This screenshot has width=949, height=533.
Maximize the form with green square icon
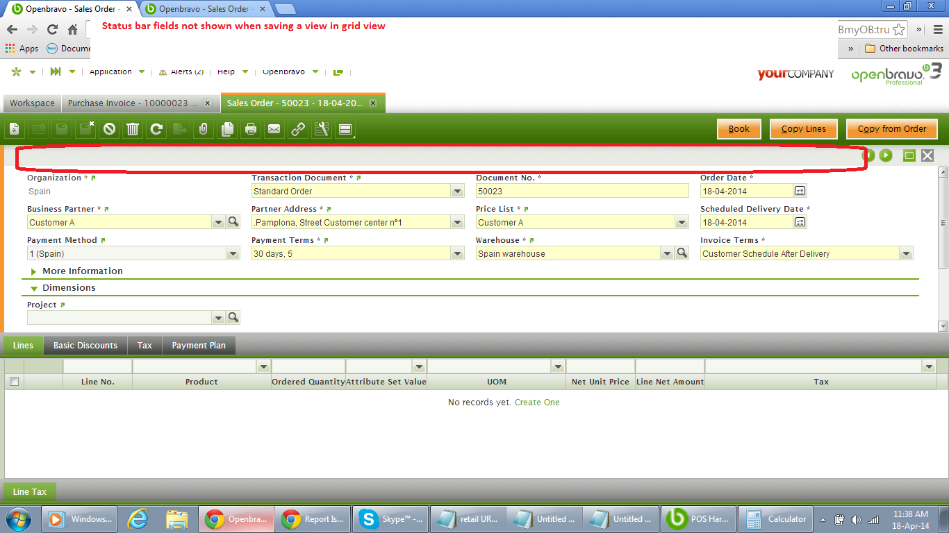(x=909, y=155)
